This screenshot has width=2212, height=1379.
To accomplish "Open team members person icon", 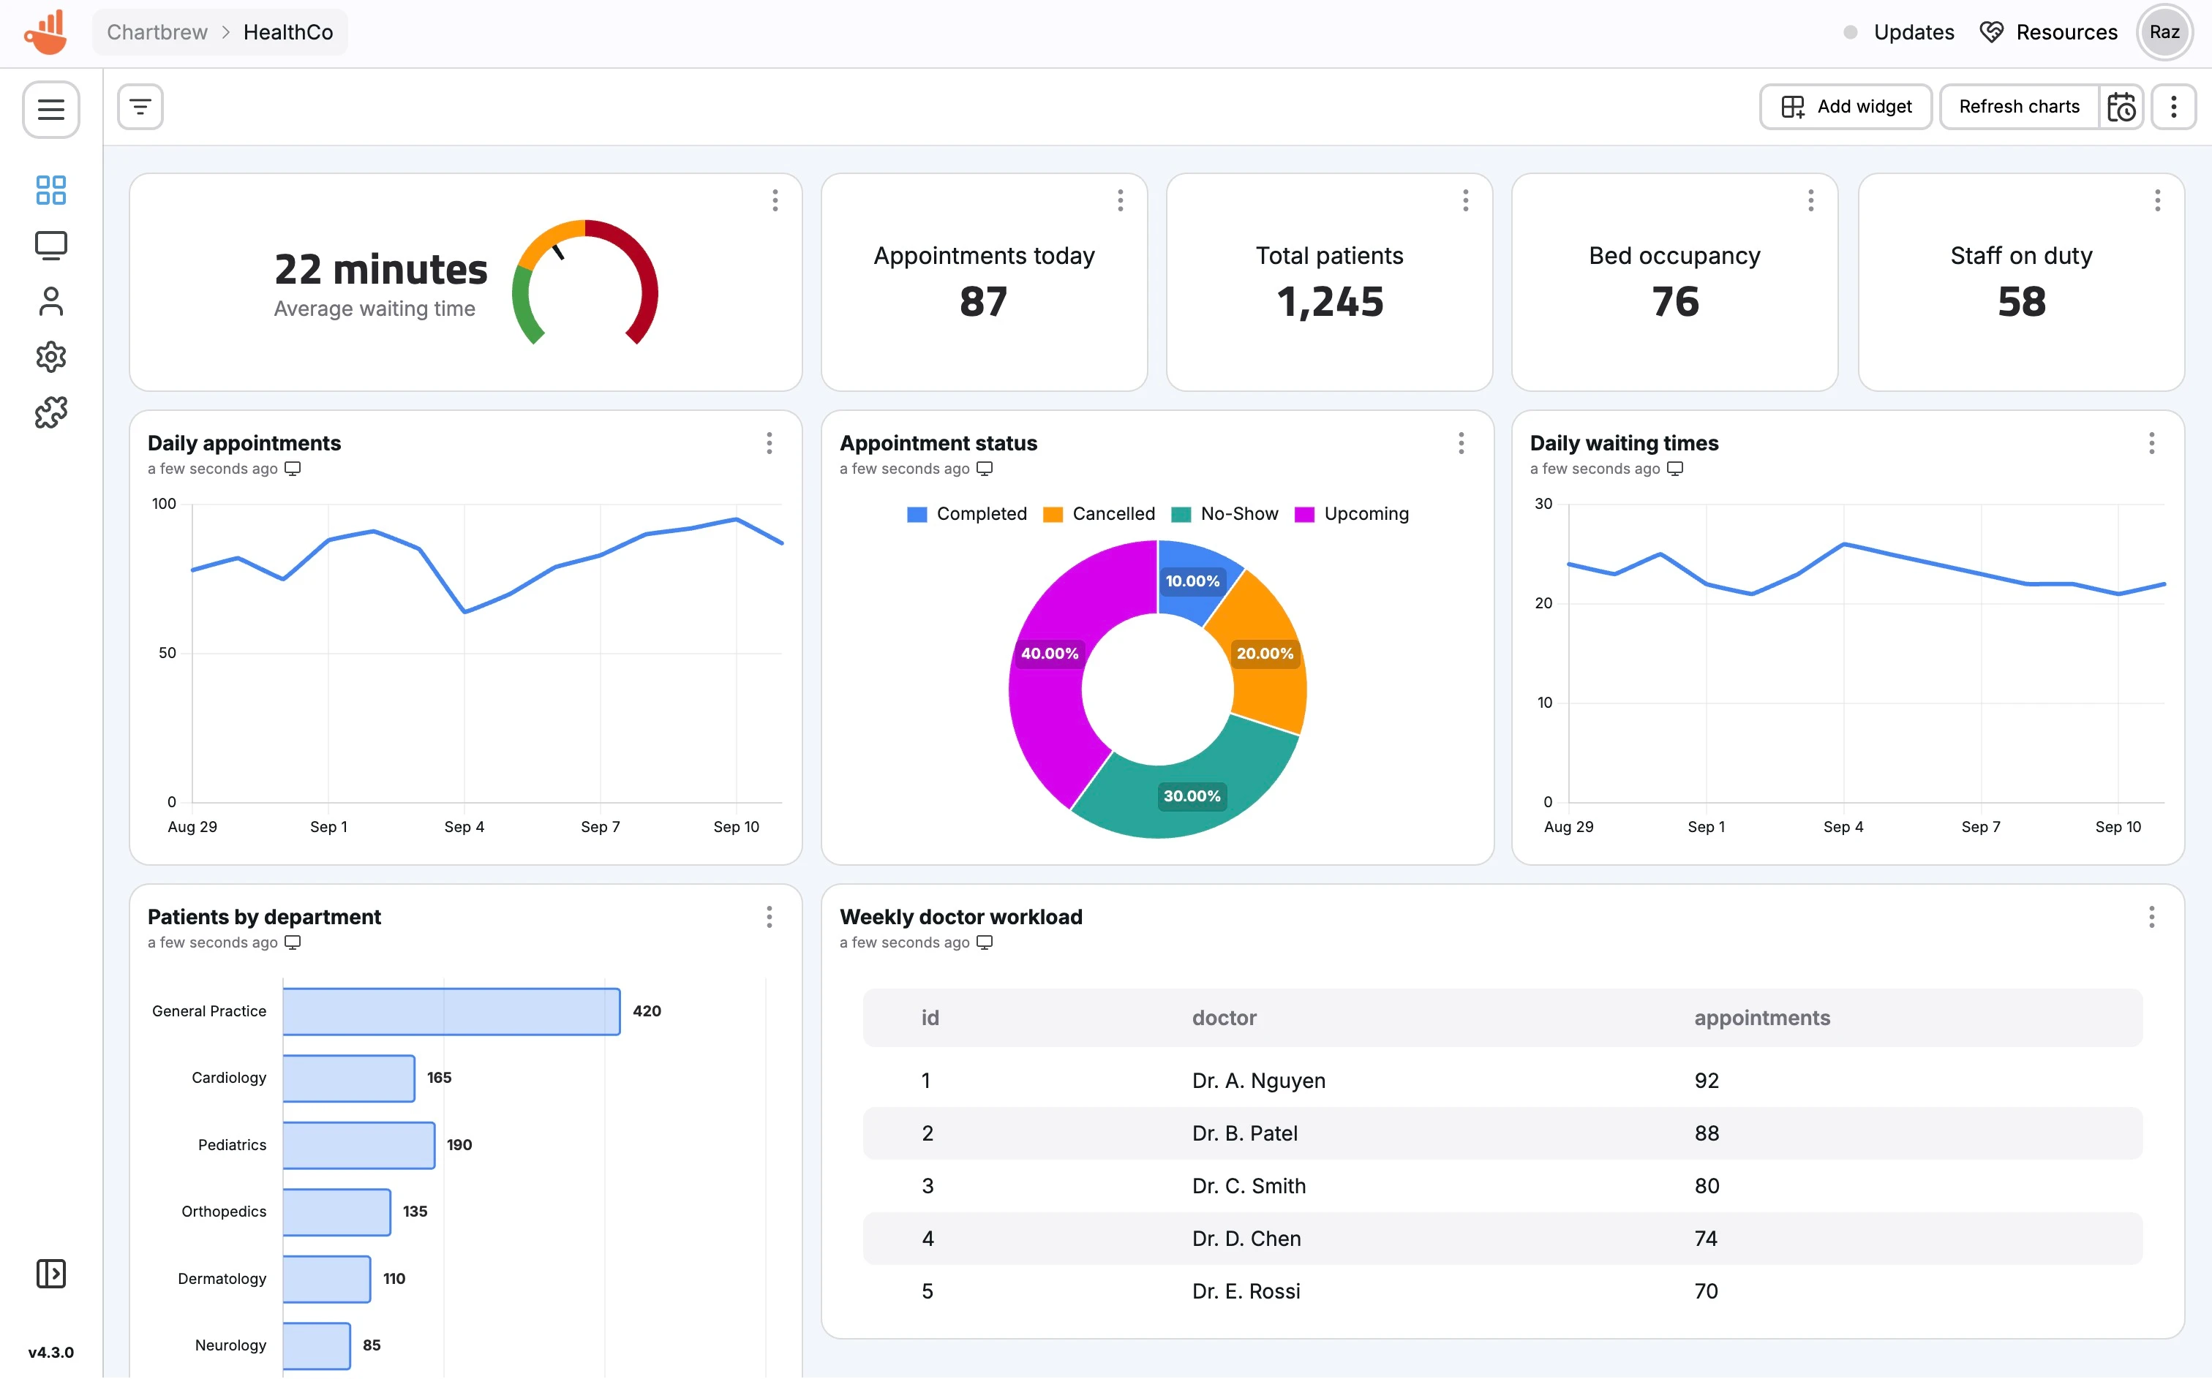I will coord(51,302).
